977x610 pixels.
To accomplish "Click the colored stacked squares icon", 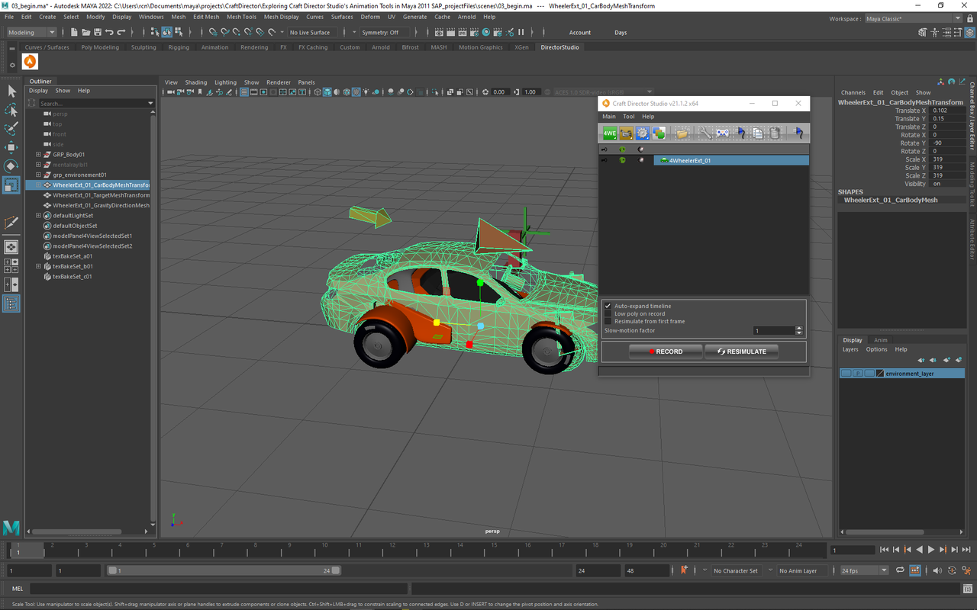I will [659, 133].
